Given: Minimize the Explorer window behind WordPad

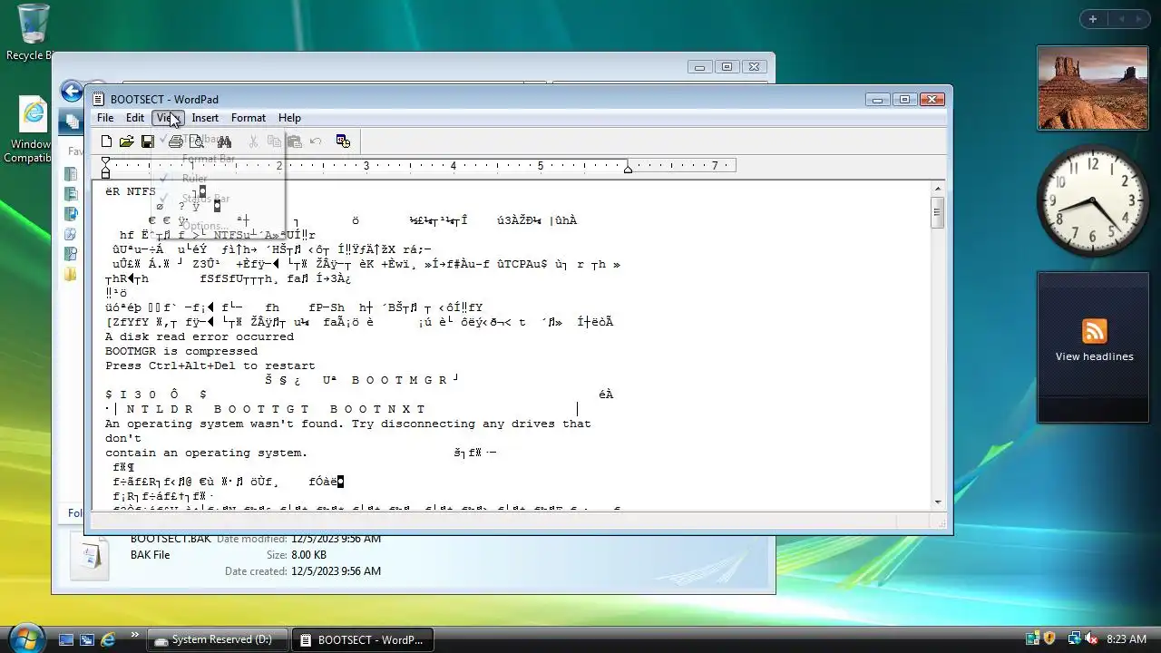Looking at the screenshot, I should (x=699, y=66).
